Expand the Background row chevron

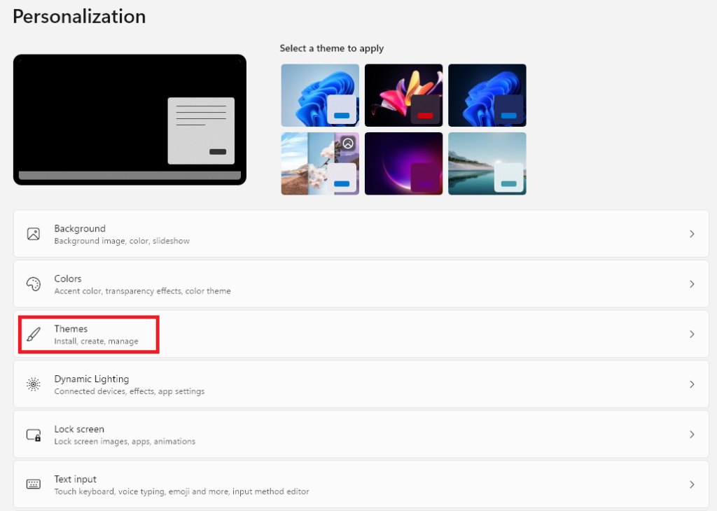click(x=692, y=234)
